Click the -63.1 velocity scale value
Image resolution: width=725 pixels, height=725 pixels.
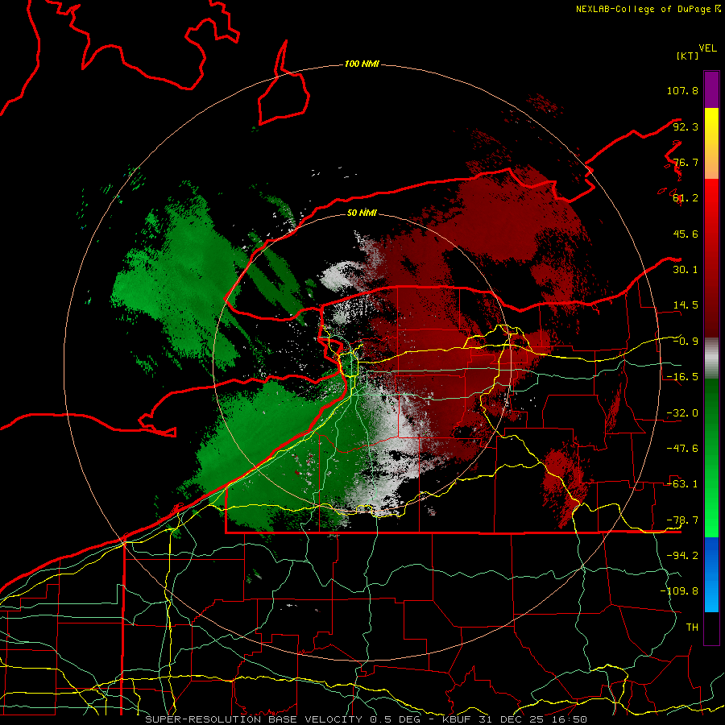point(682,484)
